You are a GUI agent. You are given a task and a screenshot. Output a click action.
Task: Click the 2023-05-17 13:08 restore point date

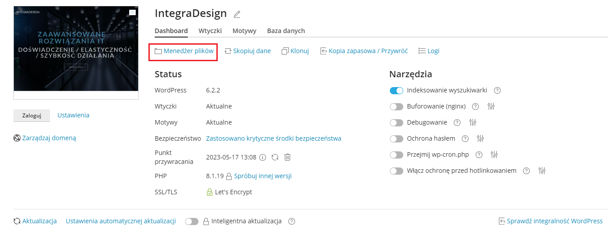[231, 157]
